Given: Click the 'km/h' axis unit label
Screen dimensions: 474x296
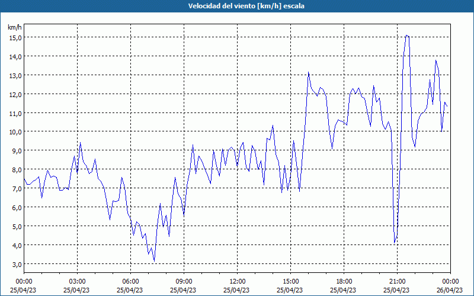Looking at the screenshot, I should tap(15, 27).
